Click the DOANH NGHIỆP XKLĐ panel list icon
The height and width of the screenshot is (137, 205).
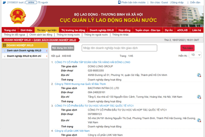coord(4,45)
